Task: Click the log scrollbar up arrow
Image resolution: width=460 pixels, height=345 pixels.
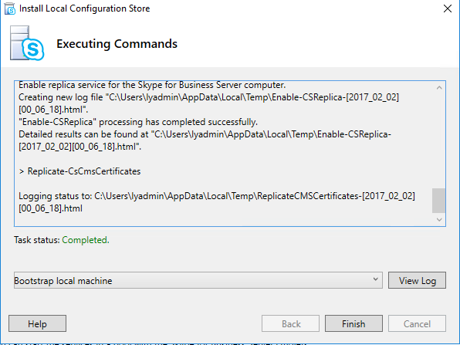Action: (439, 87)
